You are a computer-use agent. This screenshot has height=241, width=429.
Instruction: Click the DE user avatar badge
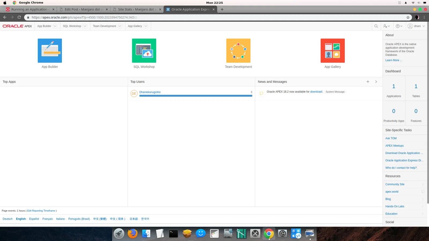[x=134, y=93]
